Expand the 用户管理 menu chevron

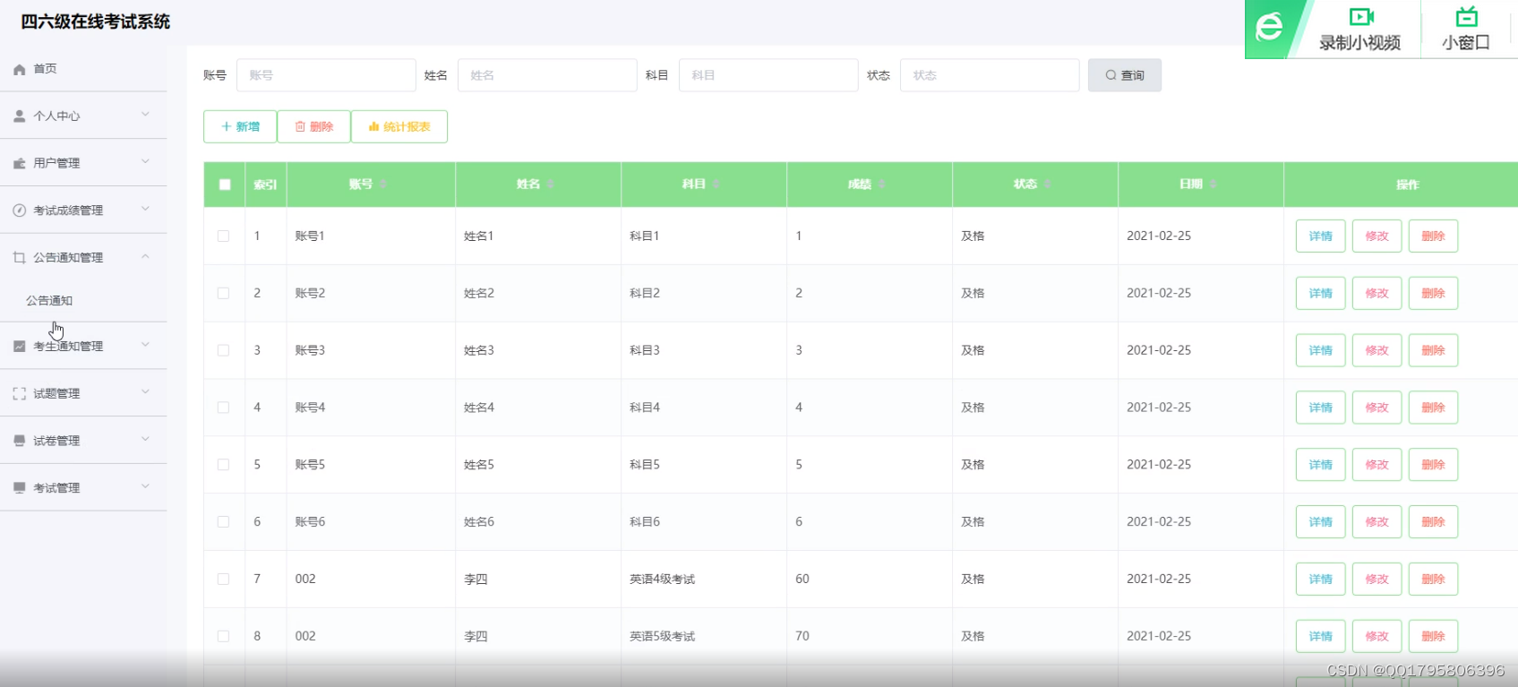click(145, 162)
